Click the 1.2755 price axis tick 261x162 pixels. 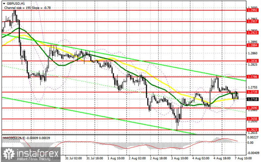[x=253, y=87]
